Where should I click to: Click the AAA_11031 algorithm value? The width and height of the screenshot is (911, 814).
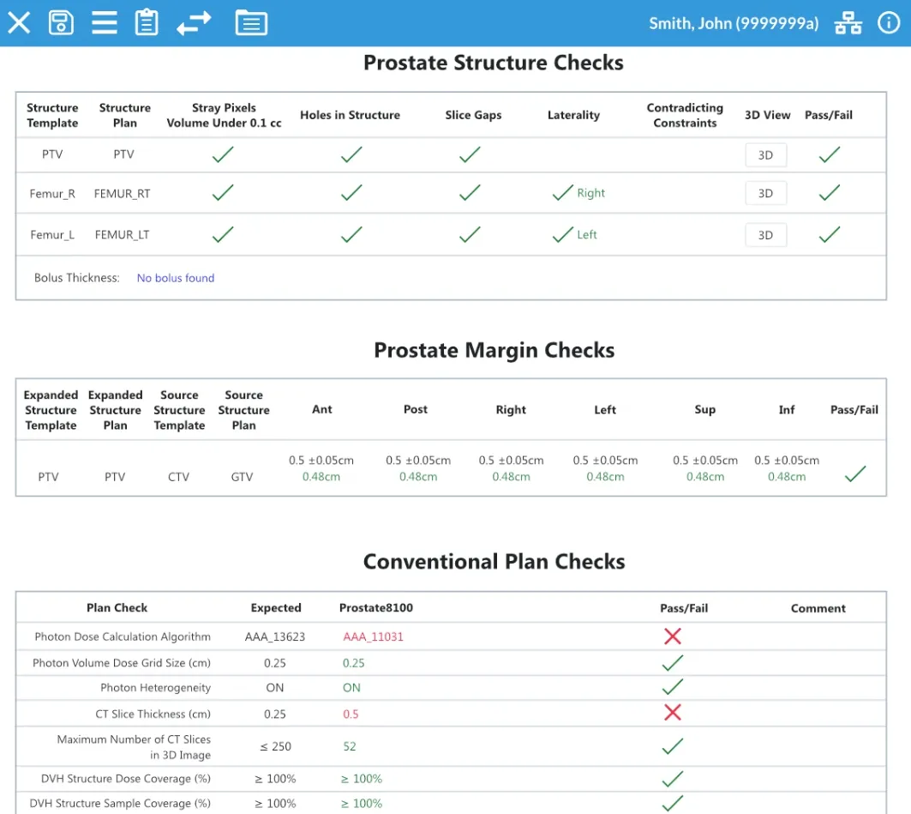click(x=373, y=637)
